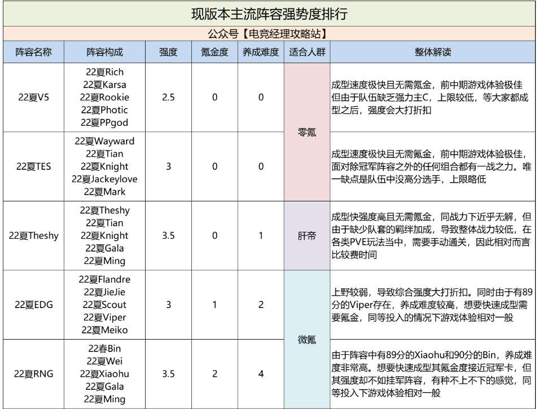The image size is (539, 409).
Task: Select player 22夏Karsa
Action: tap(104, 85)
